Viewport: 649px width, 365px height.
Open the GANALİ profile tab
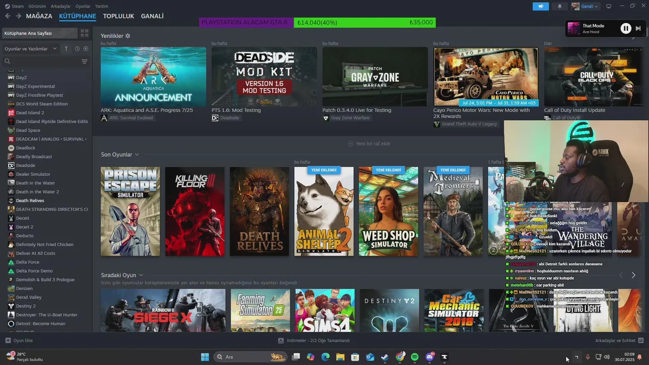(x=152, y=16)
